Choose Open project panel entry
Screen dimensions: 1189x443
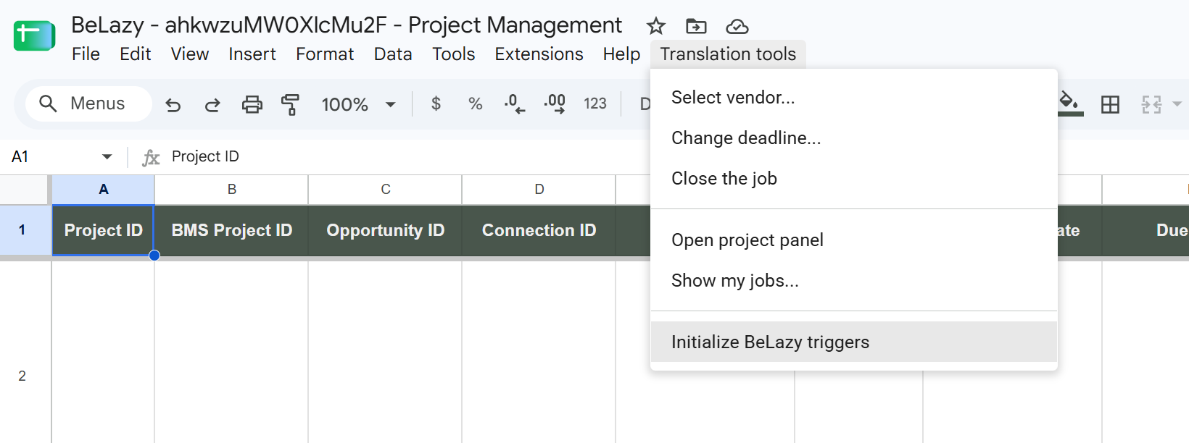[854, 240]
